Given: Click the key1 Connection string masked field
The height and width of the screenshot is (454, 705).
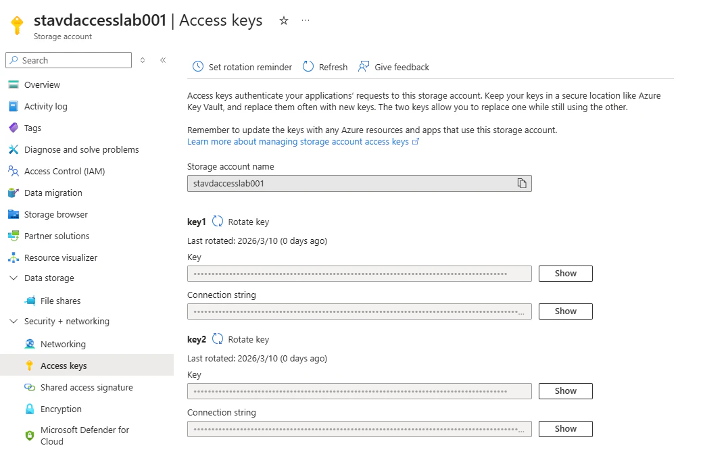Looking at the screenshot, I should tap(359, 311).
